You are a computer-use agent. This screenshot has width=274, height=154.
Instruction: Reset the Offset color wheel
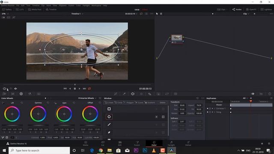(100, 103)
